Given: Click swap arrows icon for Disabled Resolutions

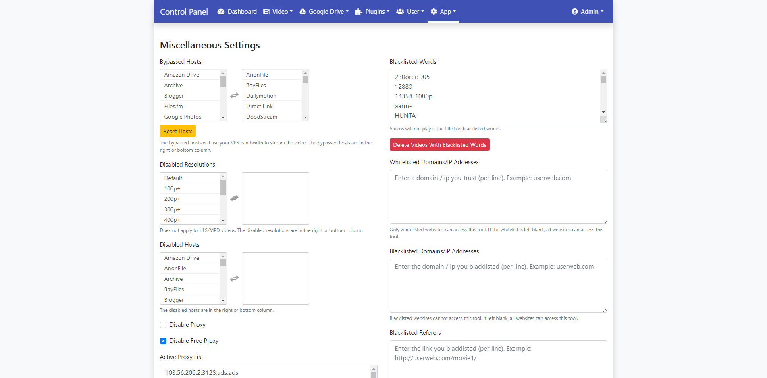Looking at the screenshot, I should [234, 198].
